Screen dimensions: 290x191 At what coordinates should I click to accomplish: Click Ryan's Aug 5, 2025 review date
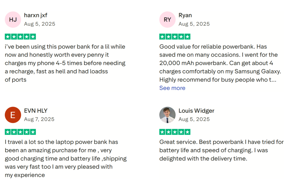coord(194,24)
